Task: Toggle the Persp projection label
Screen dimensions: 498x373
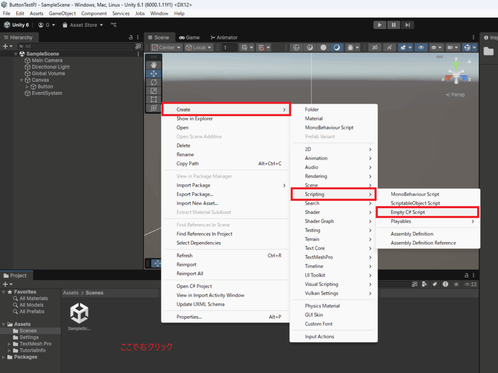Action: (455, 94)
